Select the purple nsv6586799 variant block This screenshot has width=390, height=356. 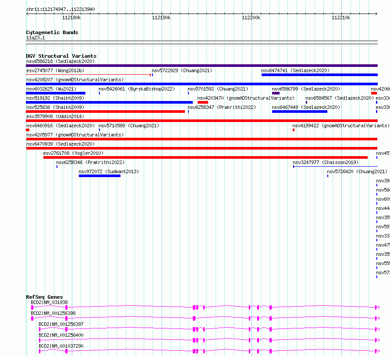(276, 93)
